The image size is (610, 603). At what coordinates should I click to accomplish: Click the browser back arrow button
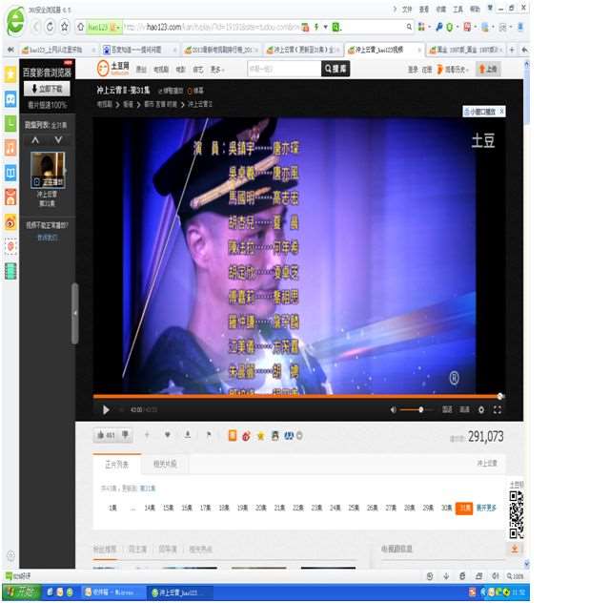(36, 27)
